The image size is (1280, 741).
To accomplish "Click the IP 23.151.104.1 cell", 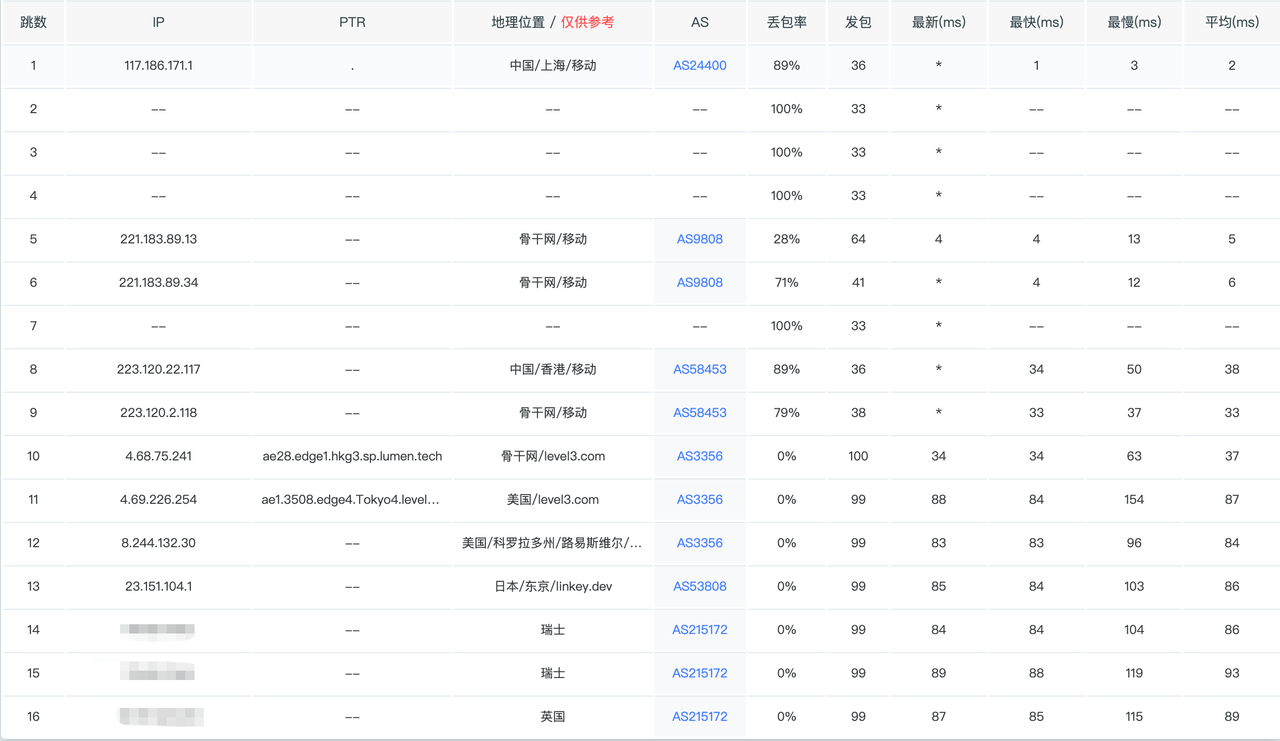I will [158, 586].
